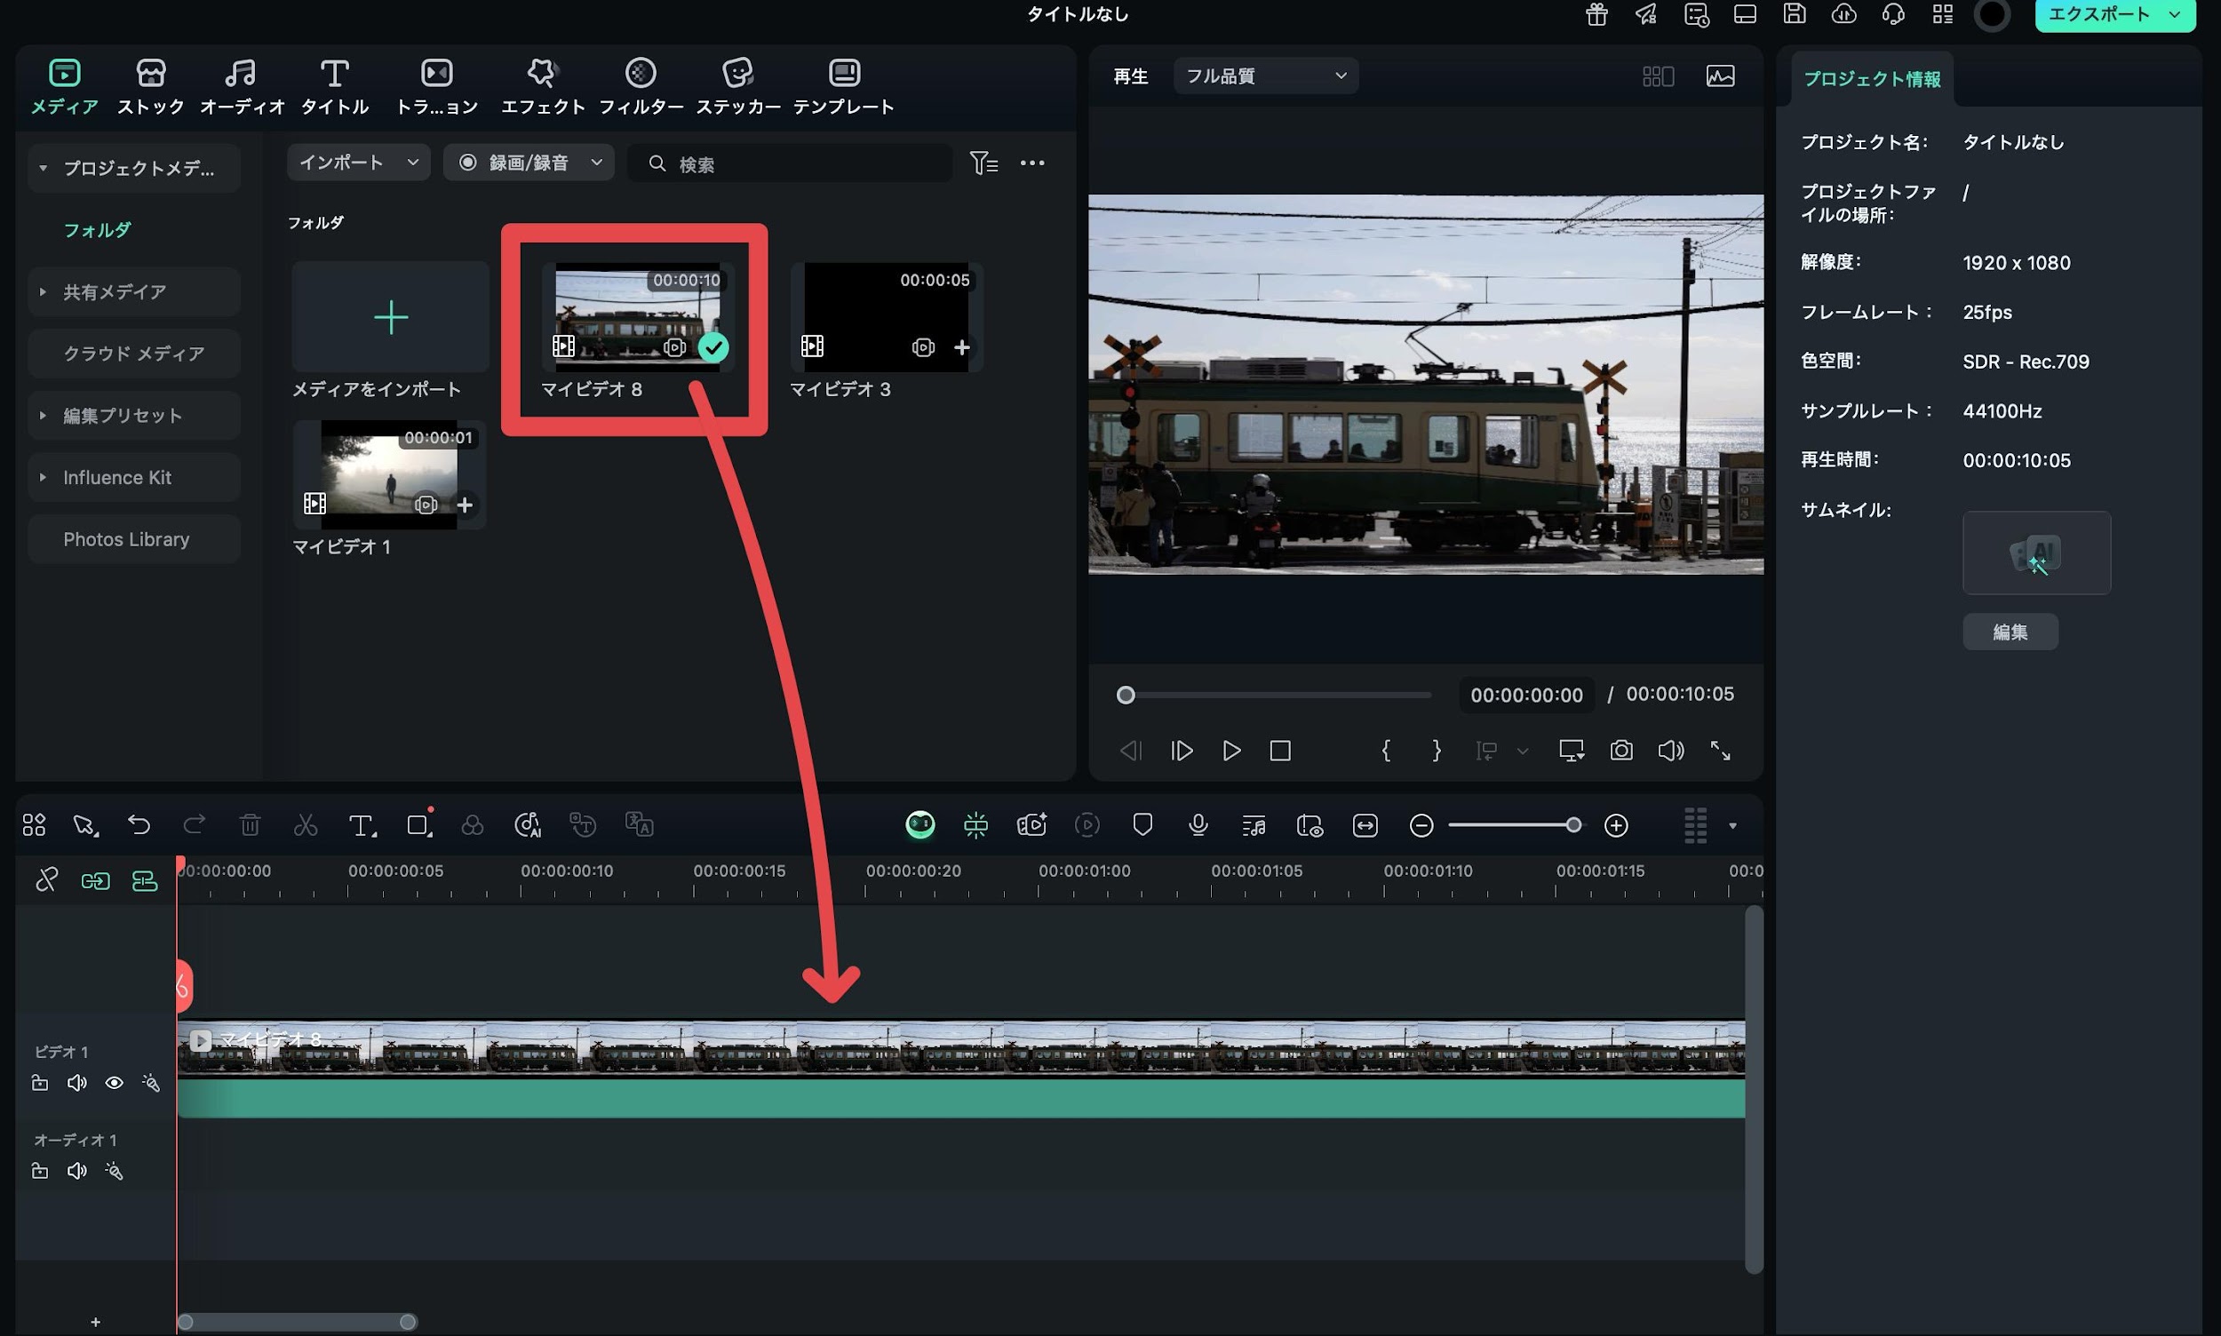
Task: Record voiceover with microphone icon
Action: point(1198,824)
